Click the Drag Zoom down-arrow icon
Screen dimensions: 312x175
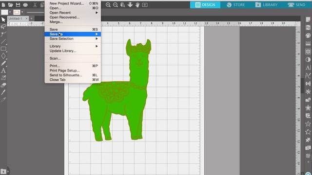[130, 5]
